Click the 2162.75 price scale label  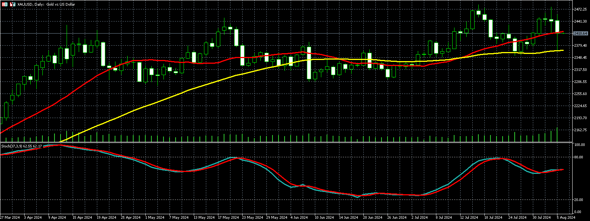click(580, 130)
